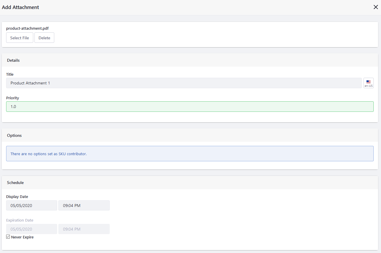Open the en-US language flag selector

coord(368,83)
